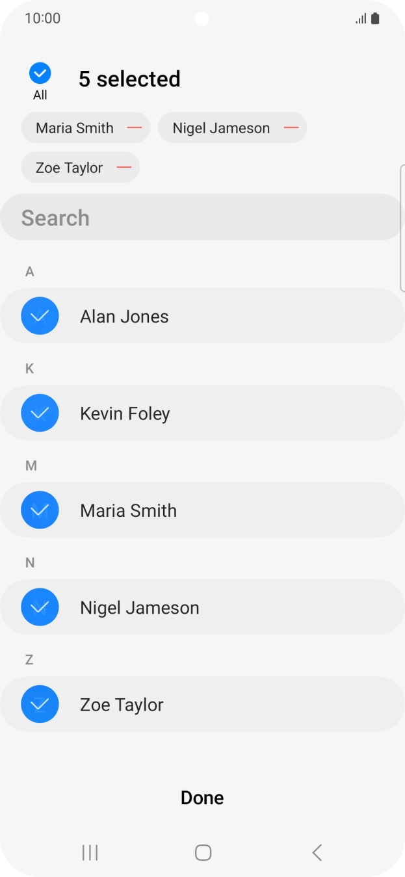Toggle the All contacts checkbox
Image resolution: width=405 pixels, height=877 pixels.
click(40, 73)
